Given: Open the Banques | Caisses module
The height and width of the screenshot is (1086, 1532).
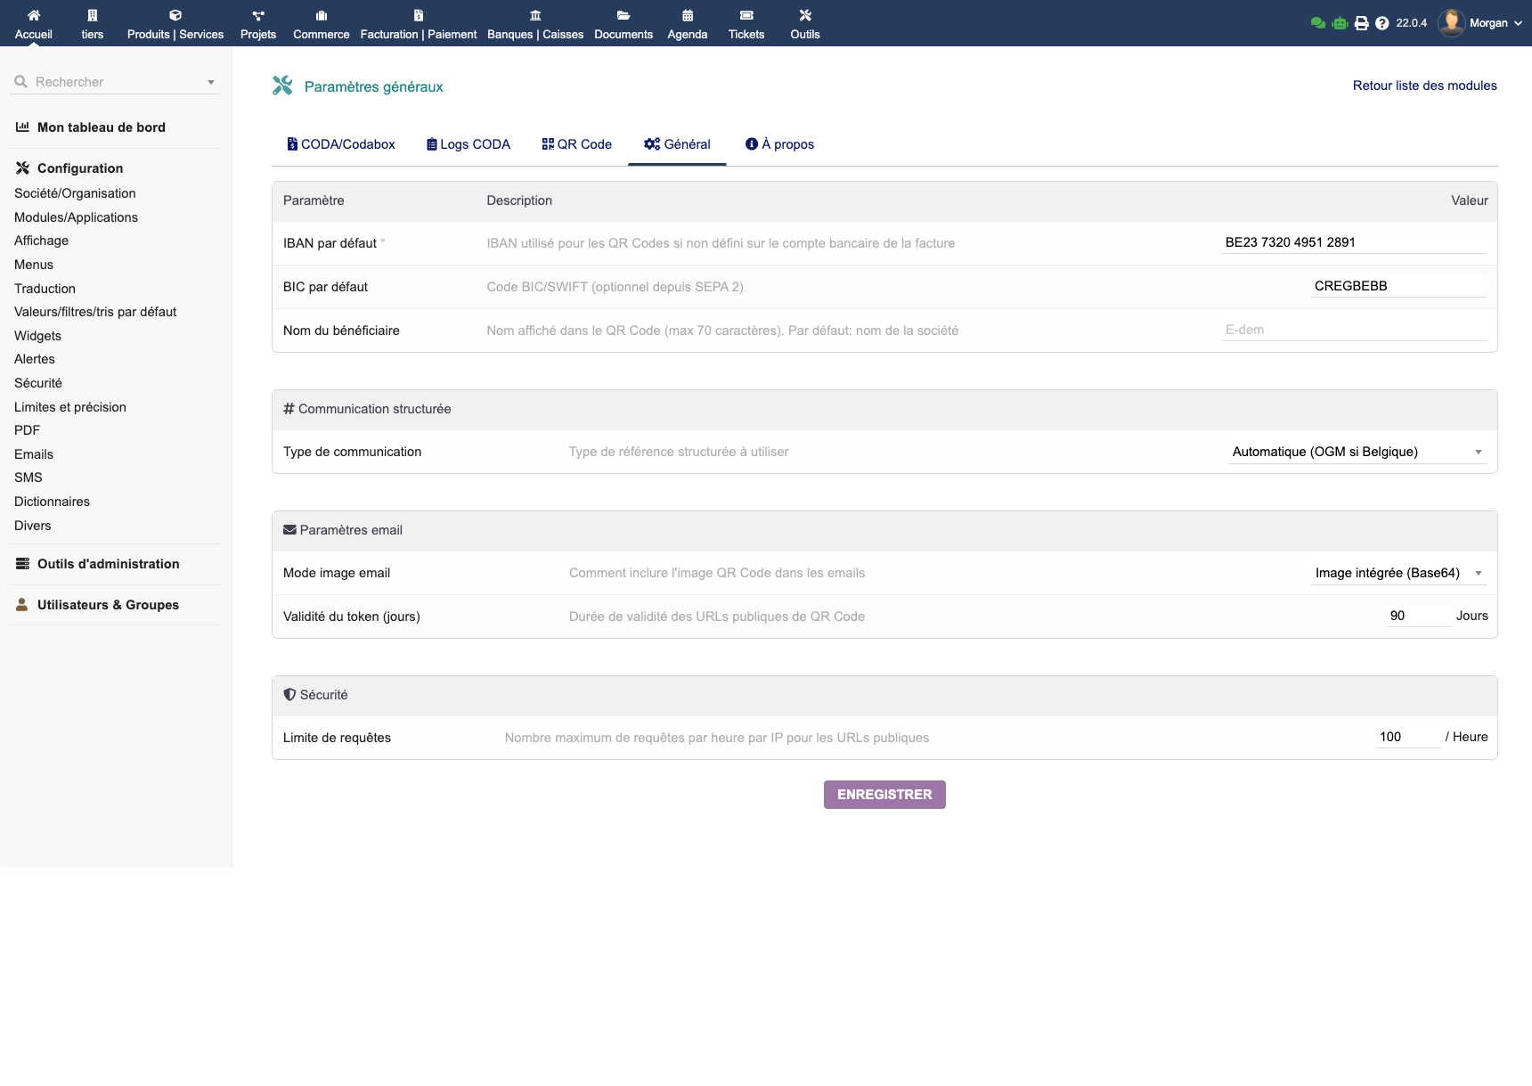Looking at the screenshot, I should point(534,23).
